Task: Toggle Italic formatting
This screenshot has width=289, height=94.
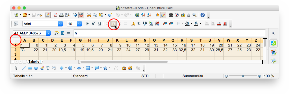Action: pyautogui.click(x=93, y=24)
